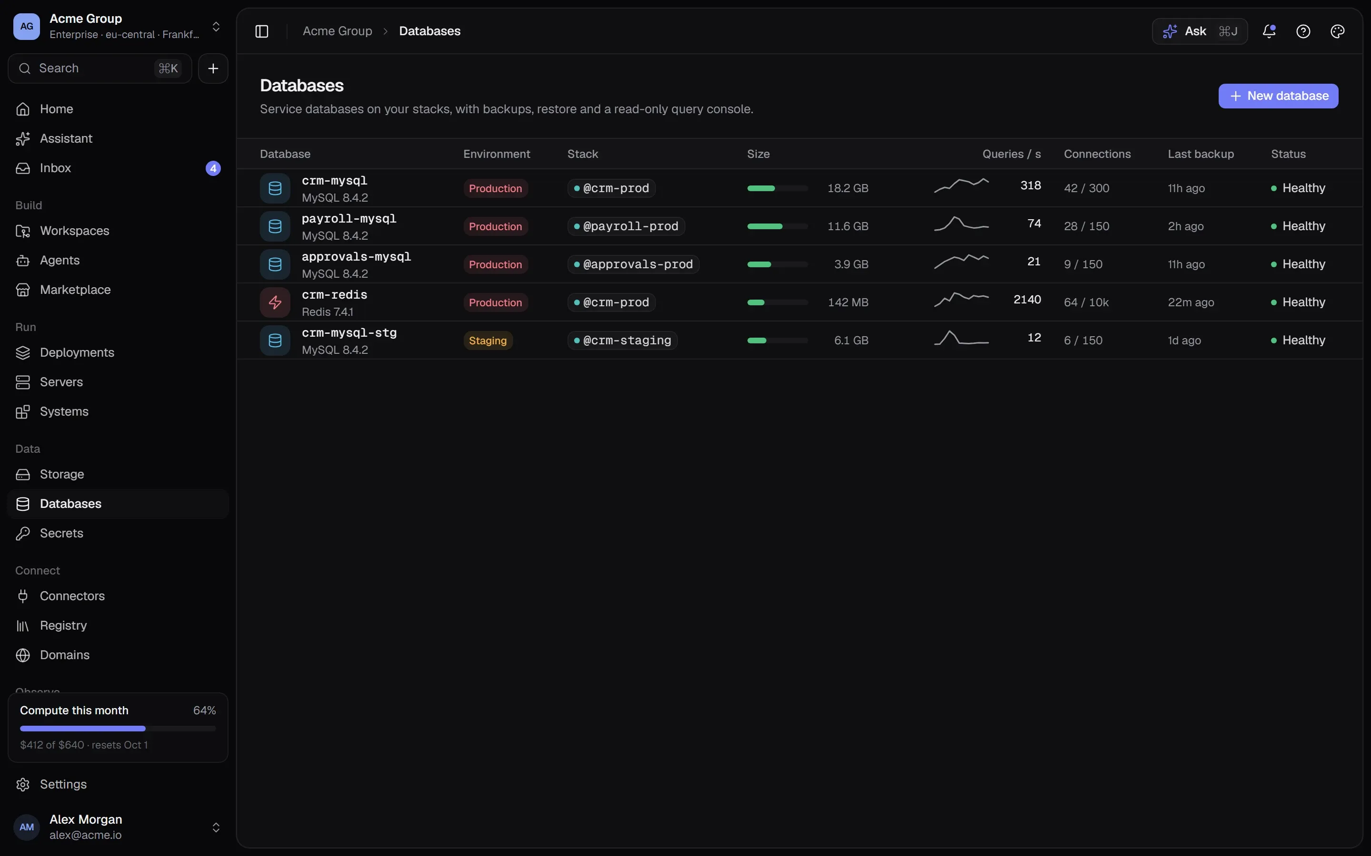
Task: Click the AG workspace avatar
Action: 27,27
